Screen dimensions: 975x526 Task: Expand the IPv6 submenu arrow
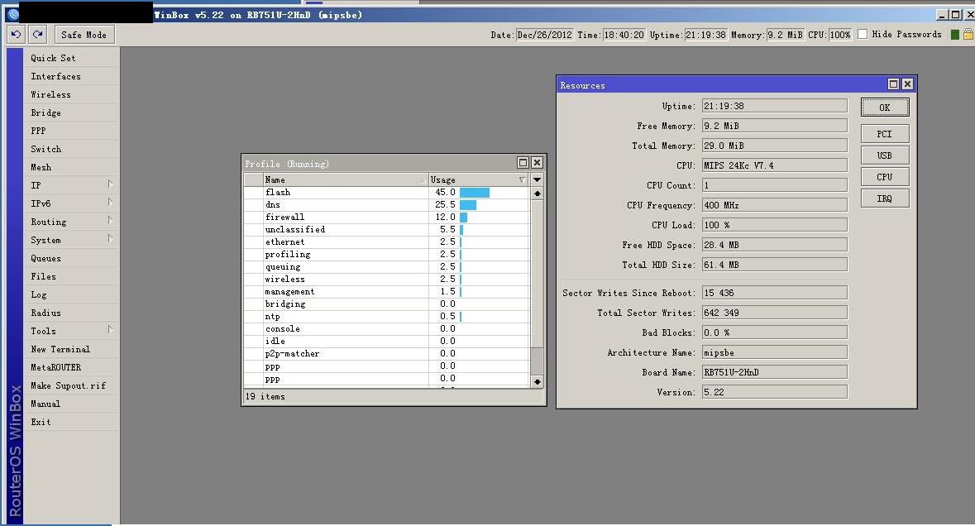pos(110,202)
